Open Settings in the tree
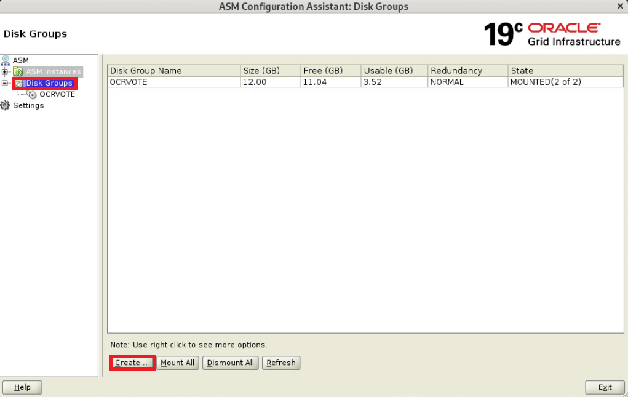Viewport: 628px width, 397px height. click(x=28, y=105)
